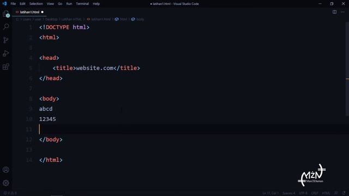Open the Terminal menu
The image size is (349, 196).
coord(82,4)
